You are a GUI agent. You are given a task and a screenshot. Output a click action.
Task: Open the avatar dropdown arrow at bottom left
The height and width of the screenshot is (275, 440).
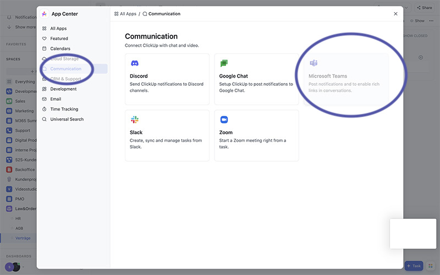pos(23,267)
